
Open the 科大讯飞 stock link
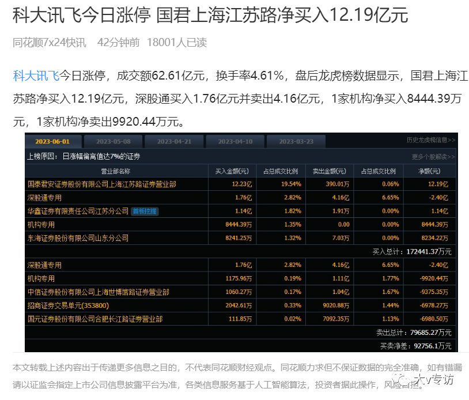pos(36,76)
